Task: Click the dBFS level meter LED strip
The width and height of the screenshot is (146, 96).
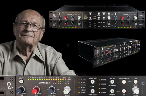Action: click(x=47, y=79)
